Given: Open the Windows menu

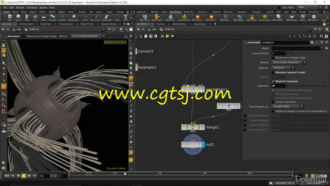Looking at the screenshot, I should point(32,7).
